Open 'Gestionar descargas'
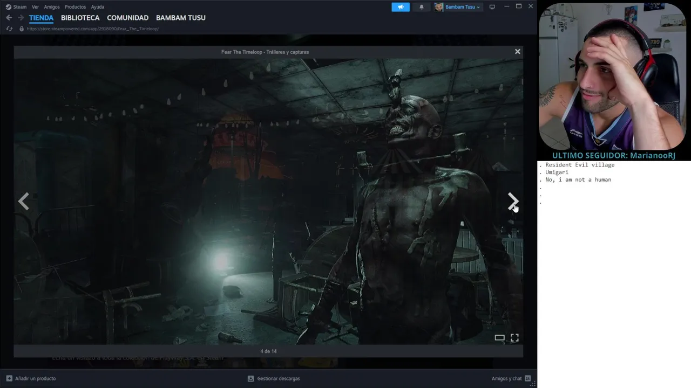This screenshot has width=691, height=388. (x=279, y=378)
